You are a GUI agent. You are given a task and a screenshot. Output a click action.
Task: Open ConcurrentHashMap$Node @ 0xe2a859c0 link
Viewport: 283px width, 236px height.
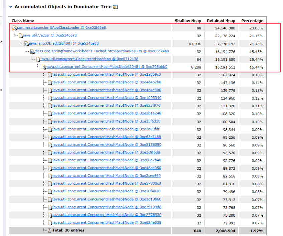[x=106, y=74]
